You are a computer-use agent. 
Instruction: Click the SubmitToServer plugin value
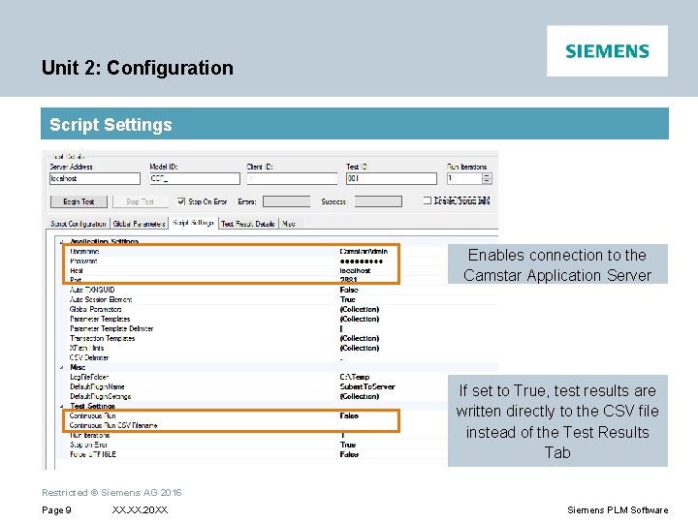click(x=367, y=386)
